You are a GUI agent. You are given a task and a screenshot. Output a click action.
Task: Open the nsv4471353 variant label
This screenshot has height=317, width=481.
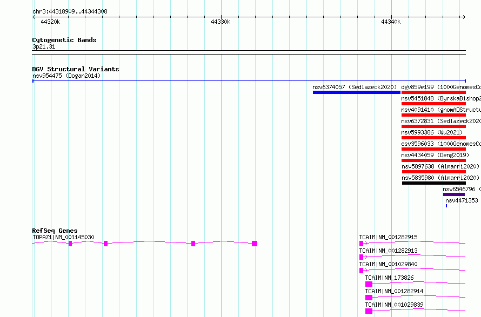462,200
